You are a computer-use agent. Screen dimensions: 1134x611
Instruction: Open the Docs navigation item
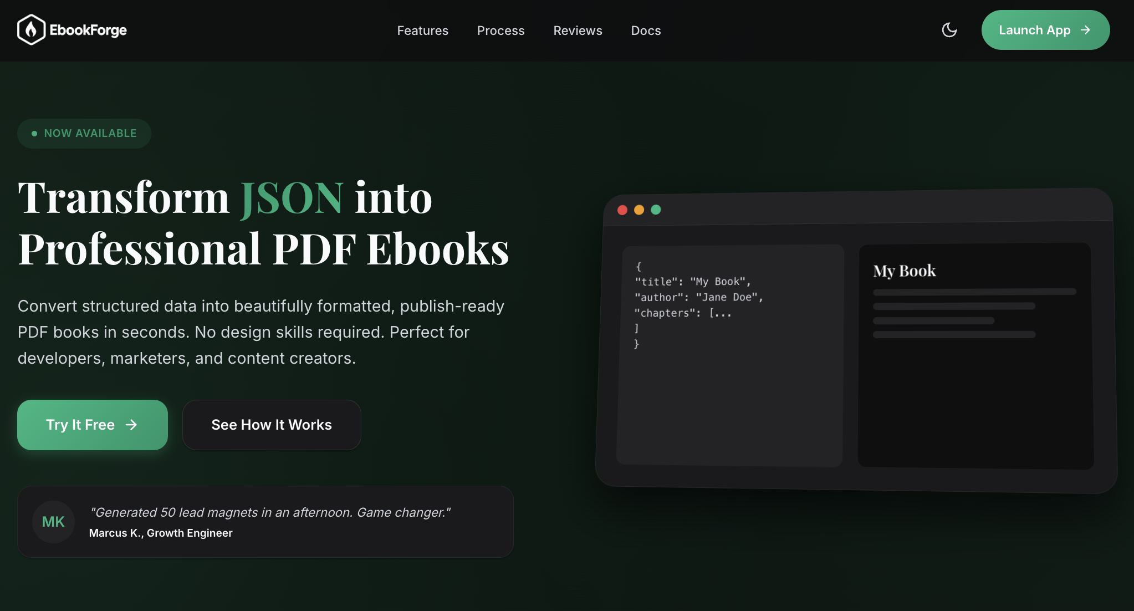click(x=645, y=30)
